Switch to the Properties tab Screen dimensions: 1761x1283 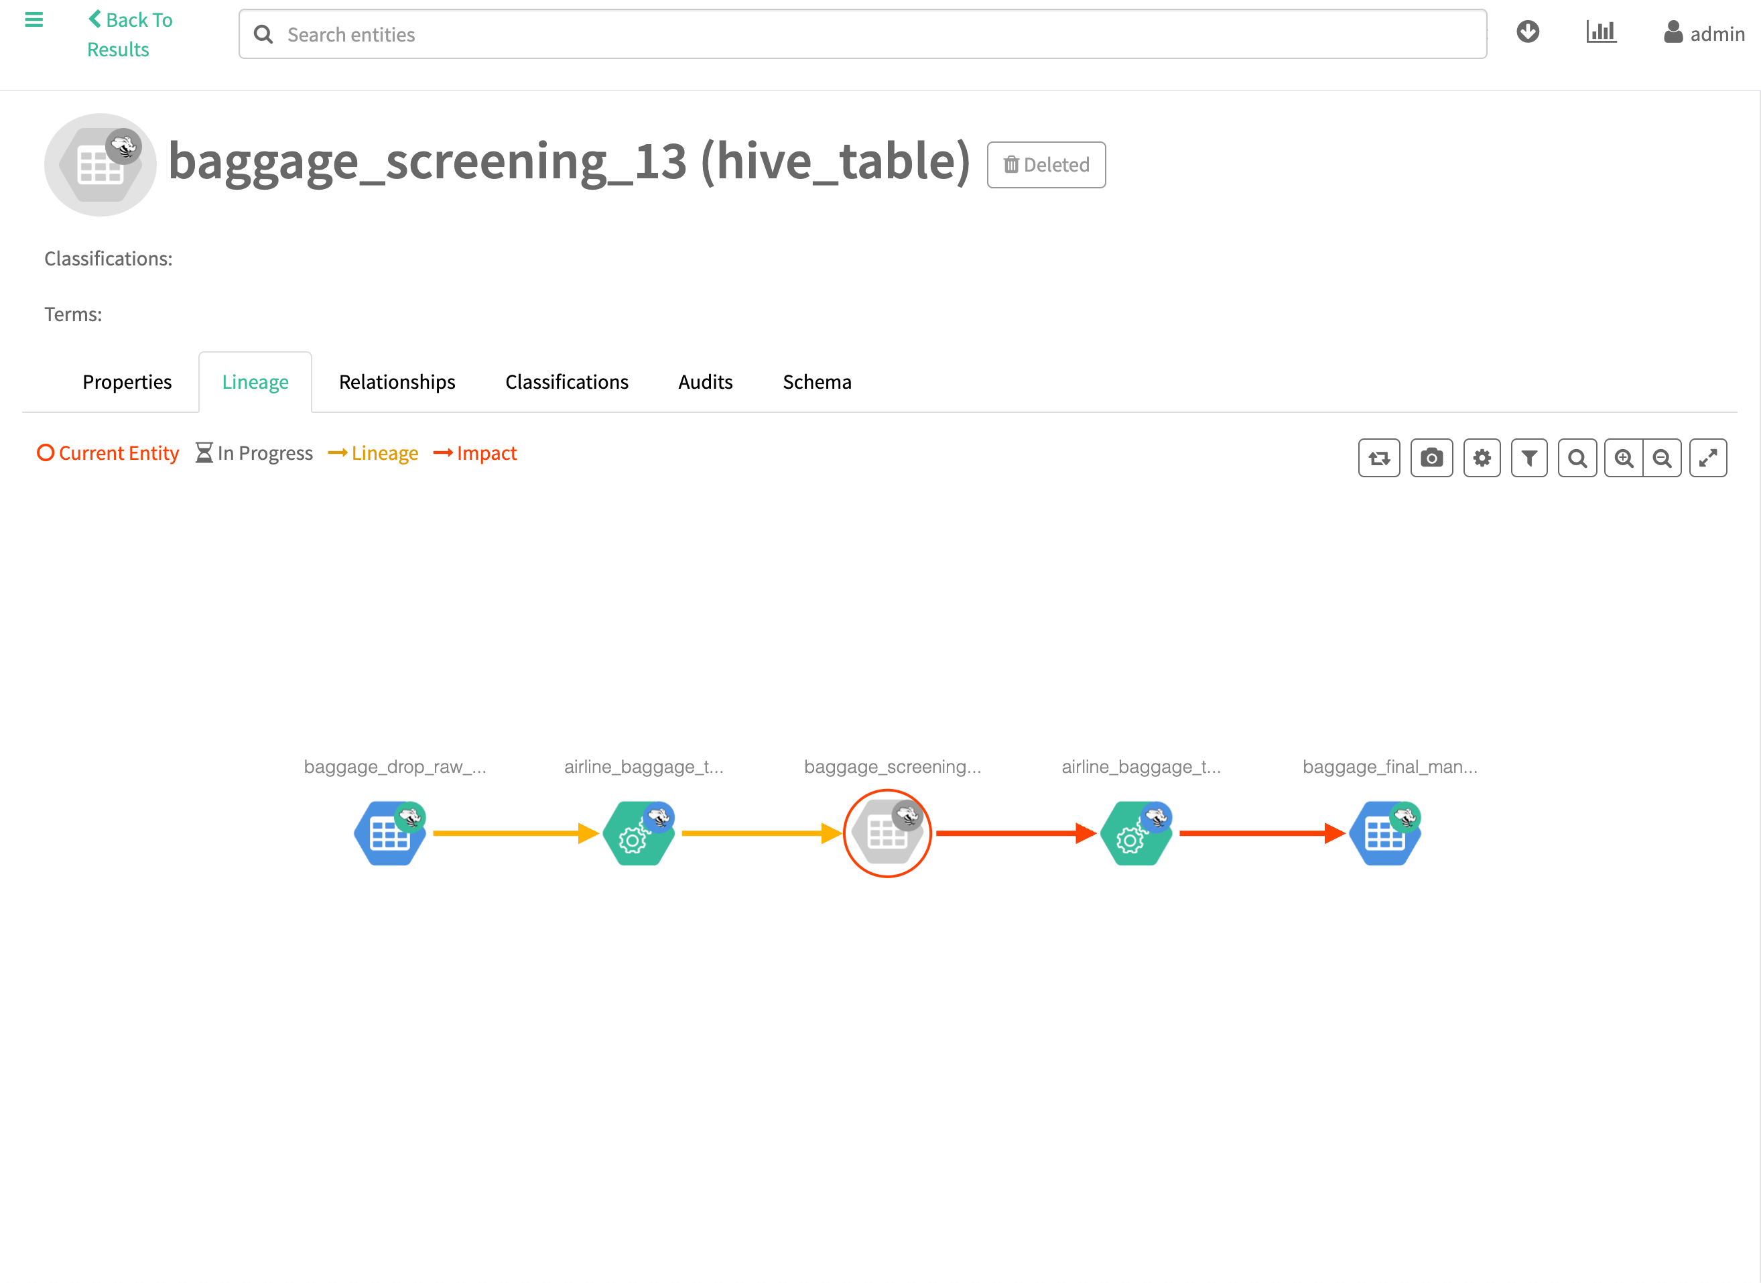coord(127,382)
